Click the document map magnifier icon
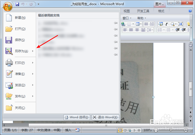 (x=161, y=24)
